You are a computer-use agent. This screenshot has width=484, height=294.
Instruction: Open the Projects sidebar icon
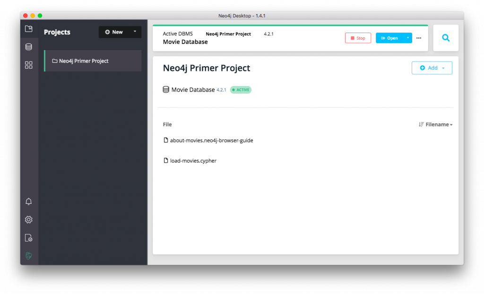tap(29, 29)
